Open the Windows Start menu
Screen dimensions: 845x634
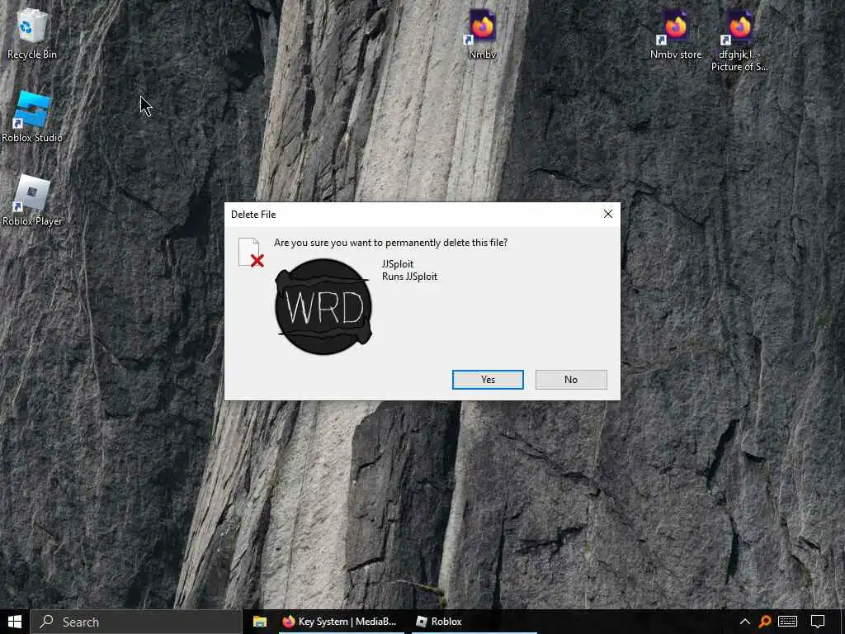15,622
